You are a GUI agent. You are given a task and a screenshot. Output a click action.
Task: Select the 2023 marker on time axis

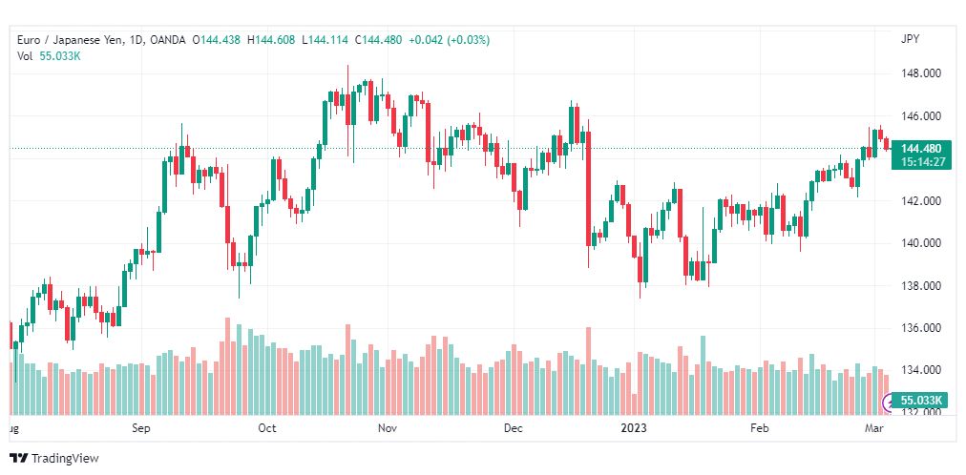click(633, 428)
